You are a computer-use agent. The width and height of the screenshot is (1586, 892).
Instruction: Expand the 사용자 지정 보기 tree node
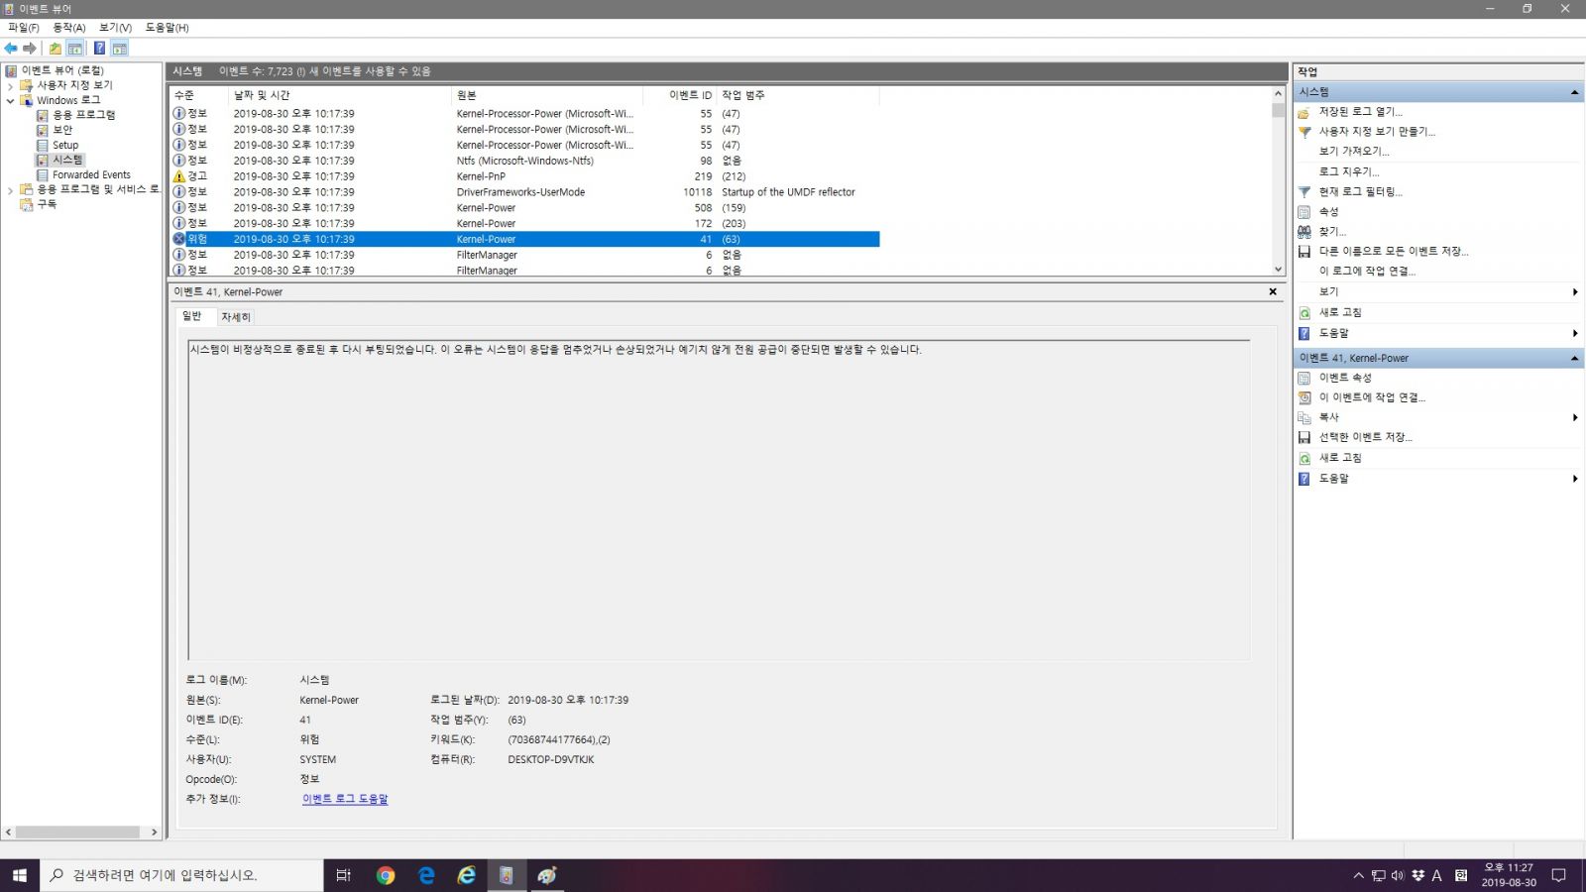[11, 85]
